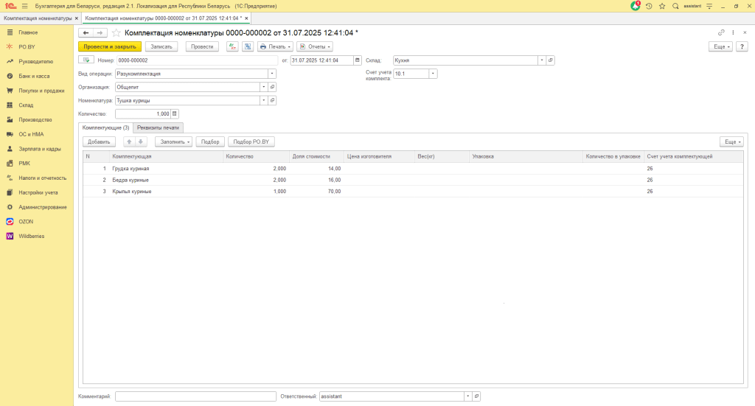Expand the Склад dropdown arrow
Image resolution: width=755 pixels, height=406 pixels.
tap(542, 60)
